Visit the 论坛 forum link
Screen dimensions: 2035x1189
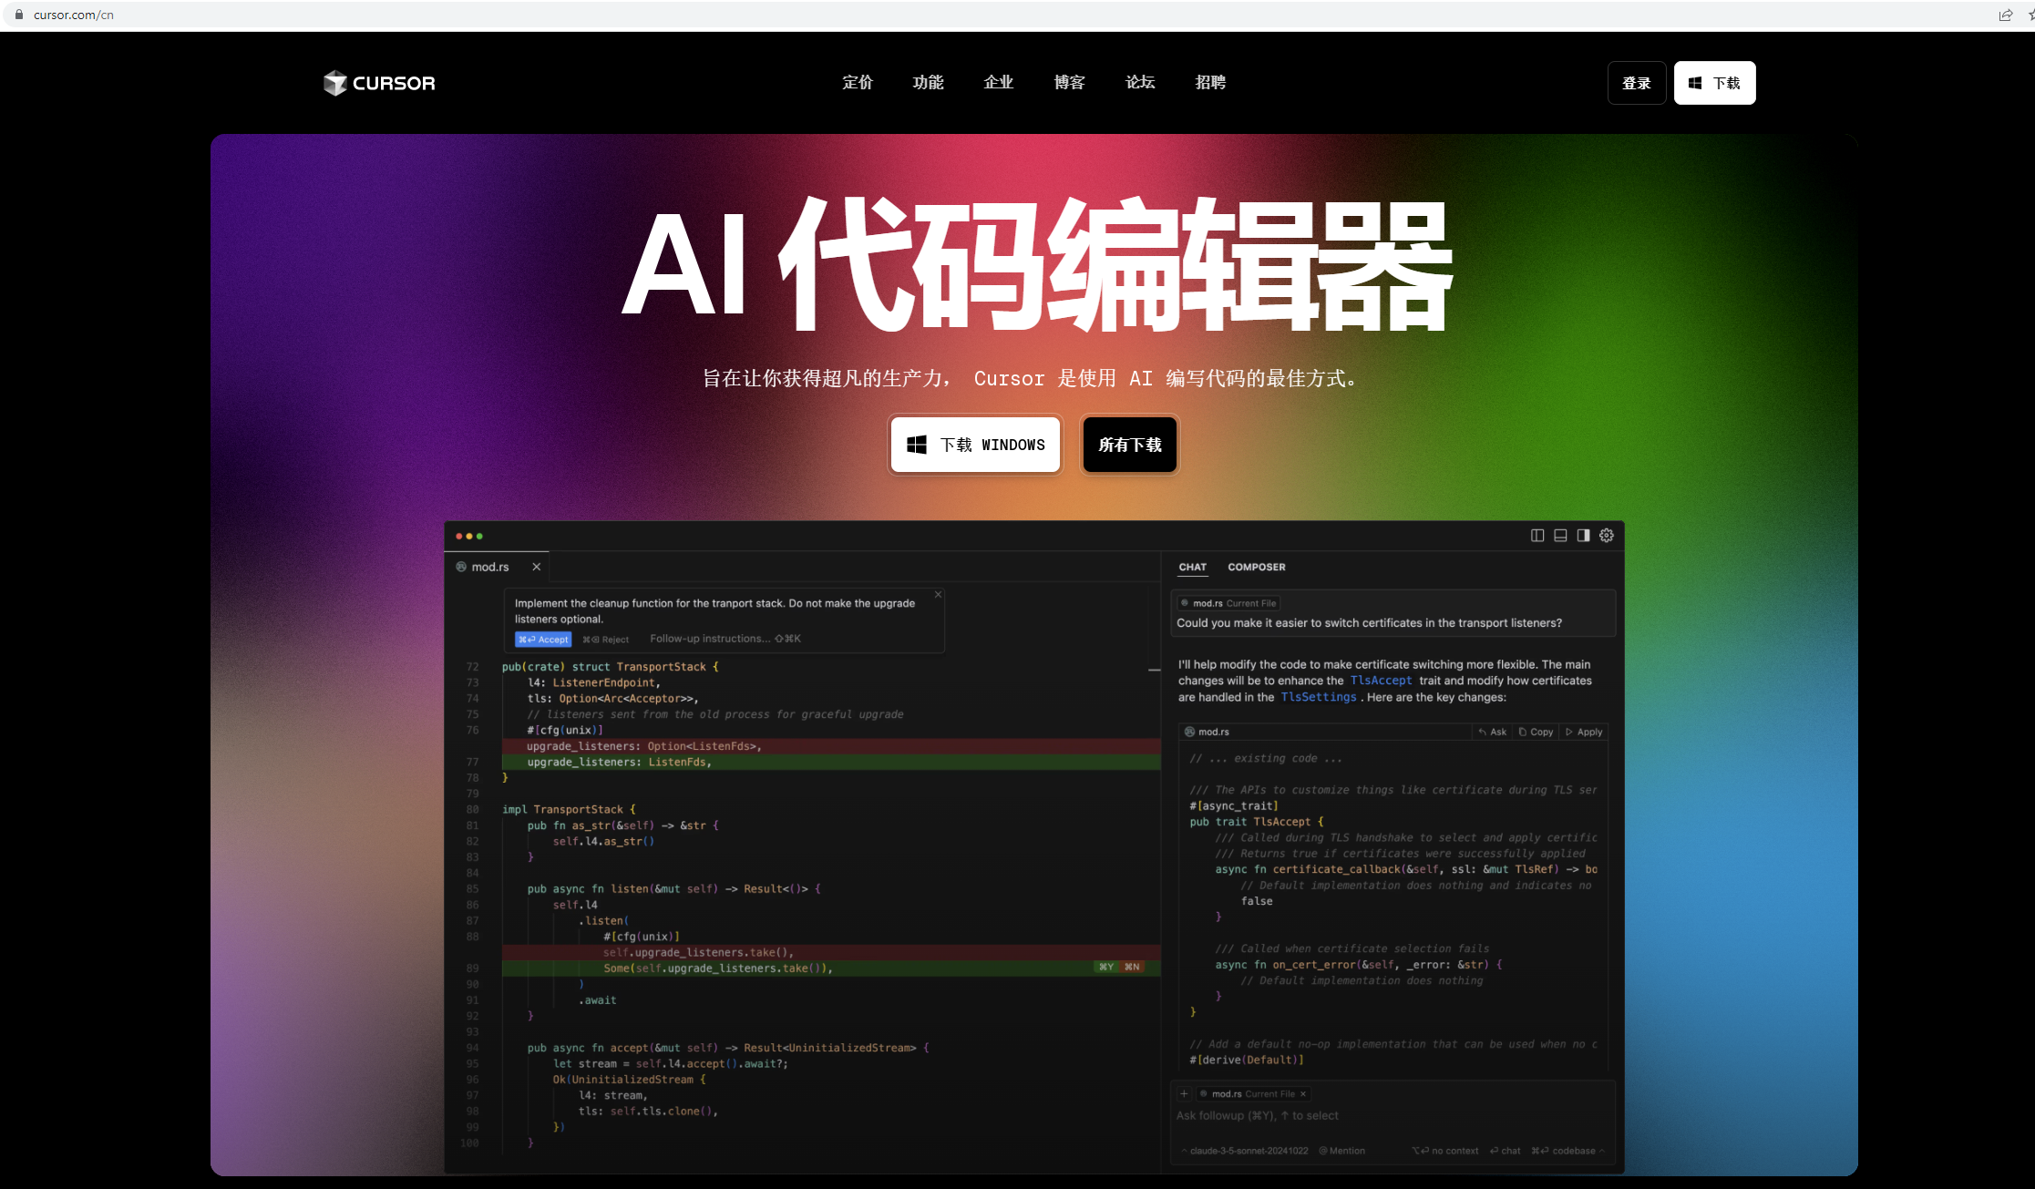pos(1140,82)
